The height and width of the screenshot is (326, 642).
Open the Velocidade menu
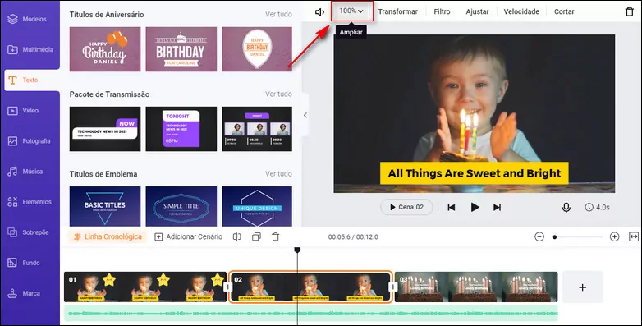(521, 11)
